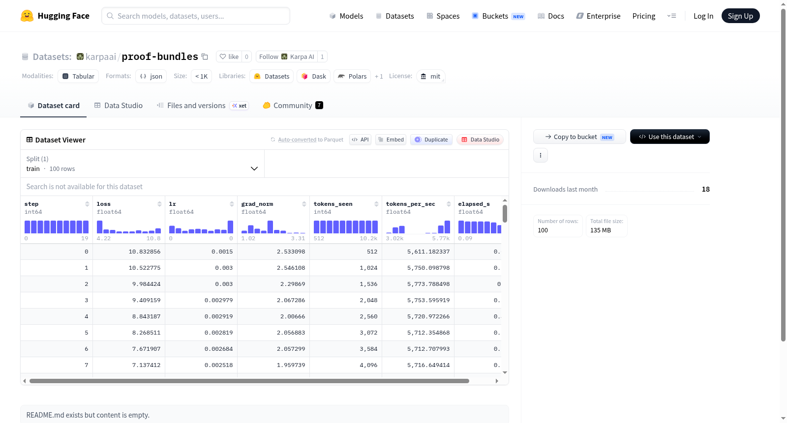The height and width of the screenshot is (423, 787).
Task: Go to Datasets in the top navigation
Action: 395,16
